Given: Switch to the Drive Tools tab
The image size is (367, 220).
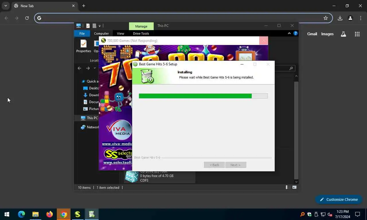Looking at the screenshot, I should [x=141, y=34].
